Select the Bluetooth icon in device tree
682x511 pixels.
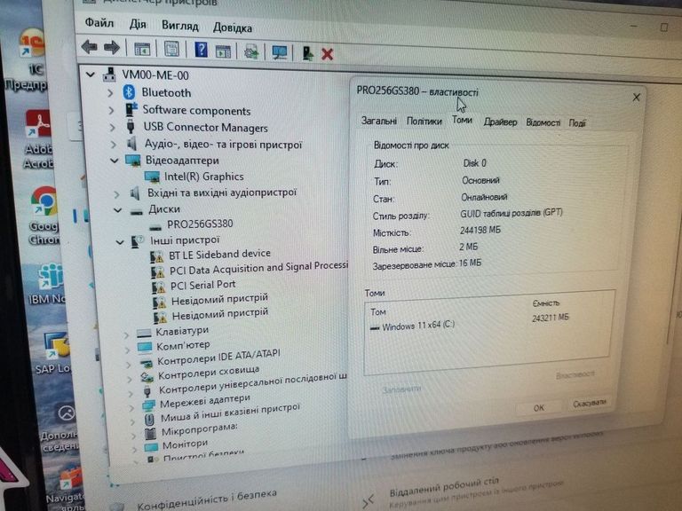[129, 91]
